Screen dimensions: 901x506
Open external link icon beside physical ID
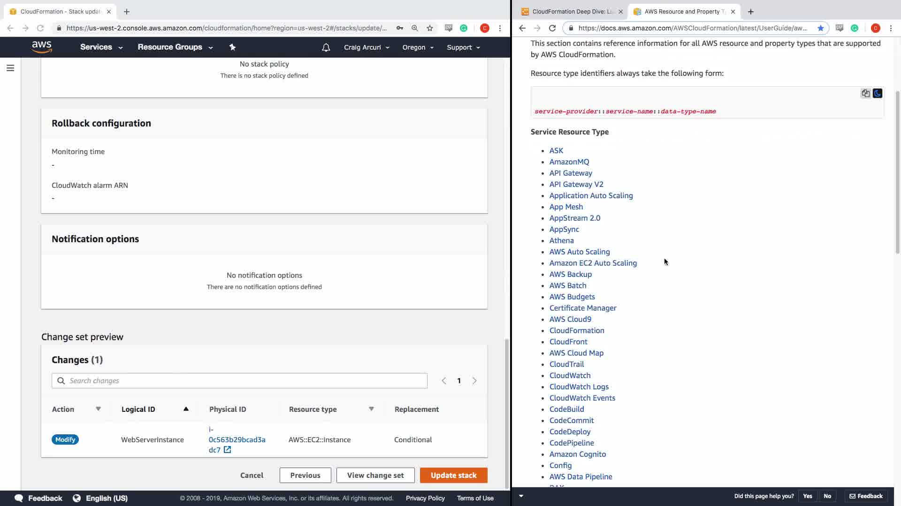click(x=227, y=450)
